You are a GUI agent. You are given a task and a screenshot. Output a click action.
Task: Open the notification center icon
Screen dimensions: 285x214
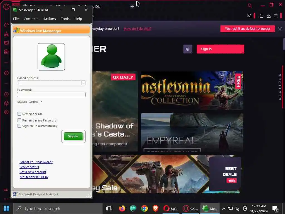(x=275, y=209)
